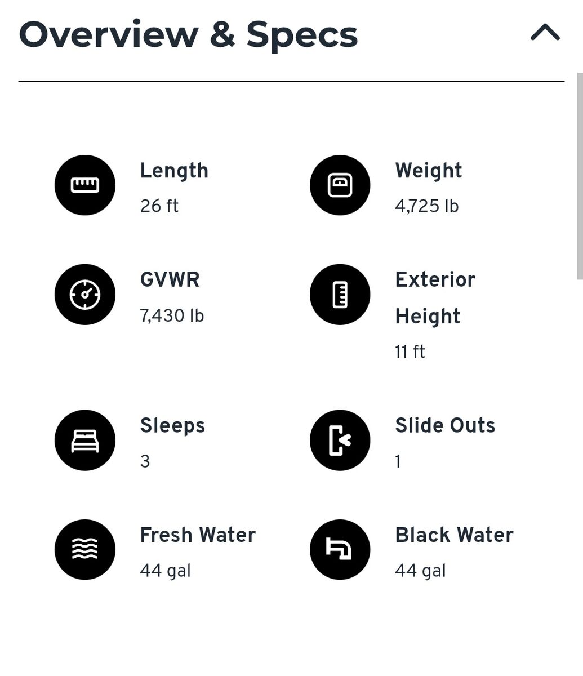Click the Fresh Water waves icon

(x=85, y=550)
